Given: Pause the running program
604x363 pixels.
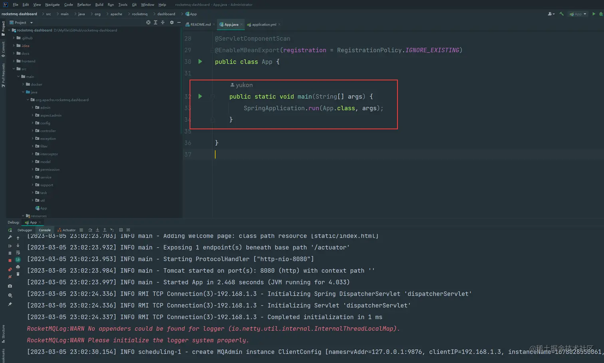Looking at the screenshot, I should [10, 253].
